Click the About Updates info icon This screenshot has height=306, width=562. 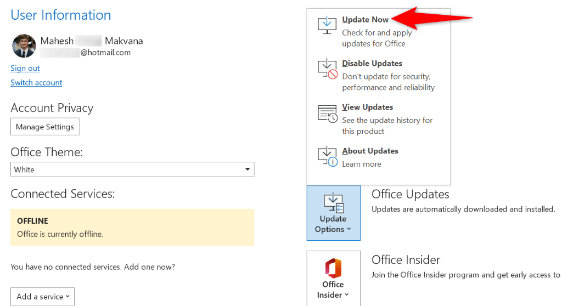(327, 157)
